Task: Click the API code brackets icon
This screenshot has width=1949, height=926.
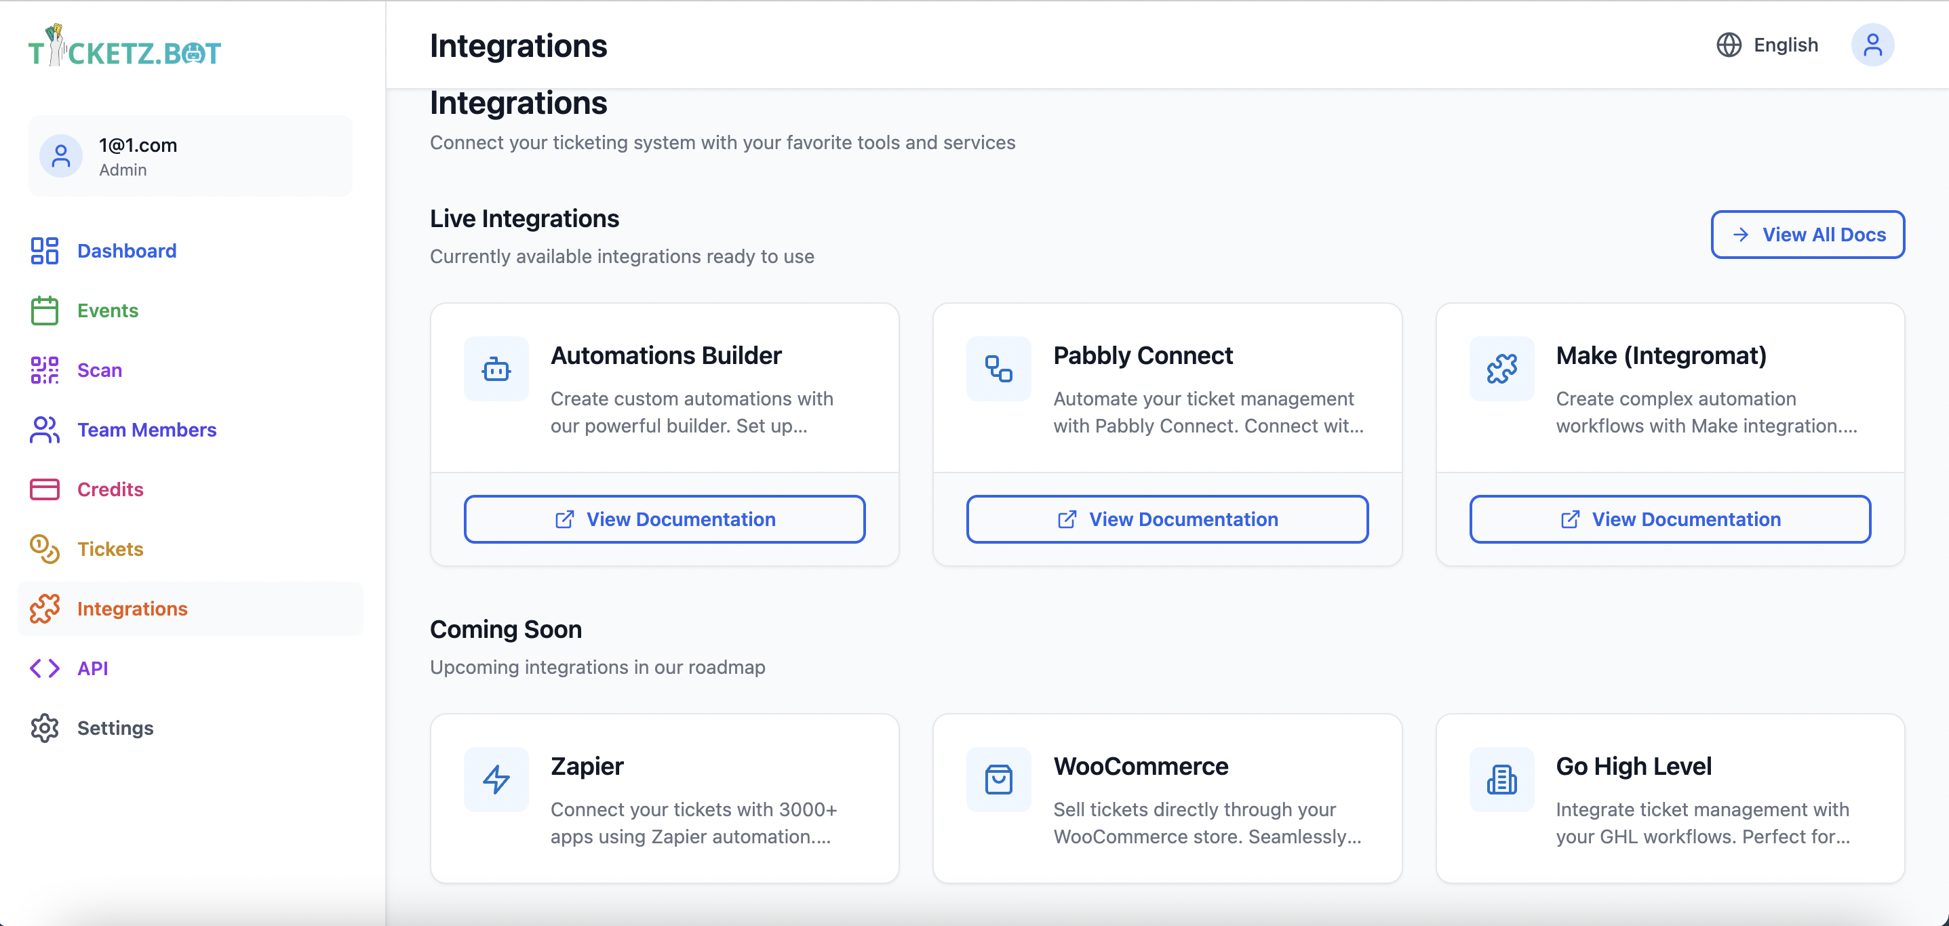Action: pos(45,669)
